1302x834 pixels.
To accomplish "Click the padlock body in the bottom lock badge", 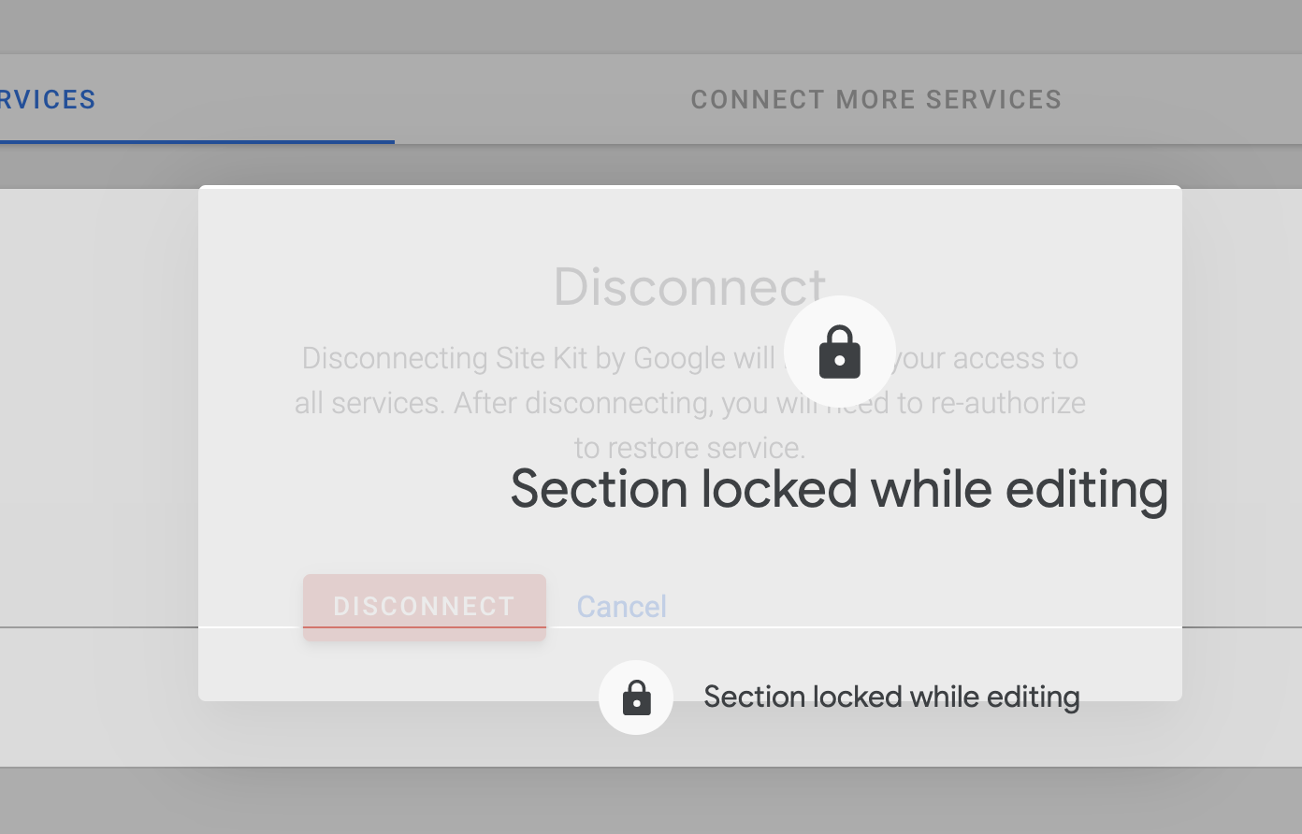I will point(637,702).
